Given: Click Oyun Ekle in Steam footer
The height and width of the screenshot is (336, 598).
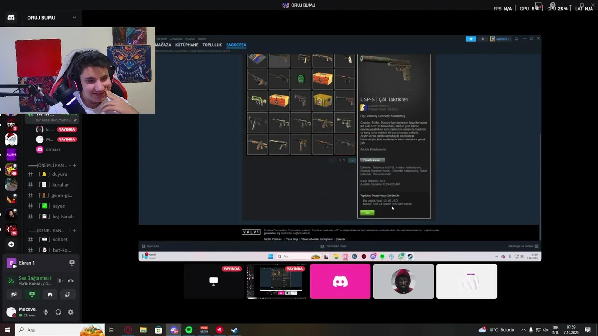Looking at the screenshot, I should [x=150, y=246].
